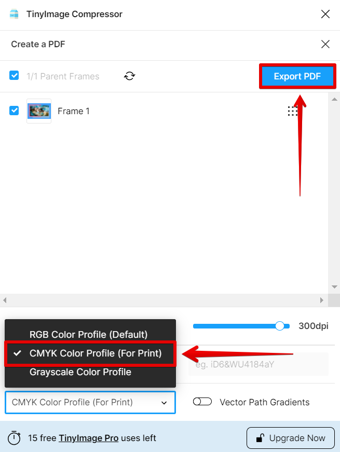The image size is (340, 452).
Task: Click the 300dpi resolution slider handle
Action: [x=279, y=326]
